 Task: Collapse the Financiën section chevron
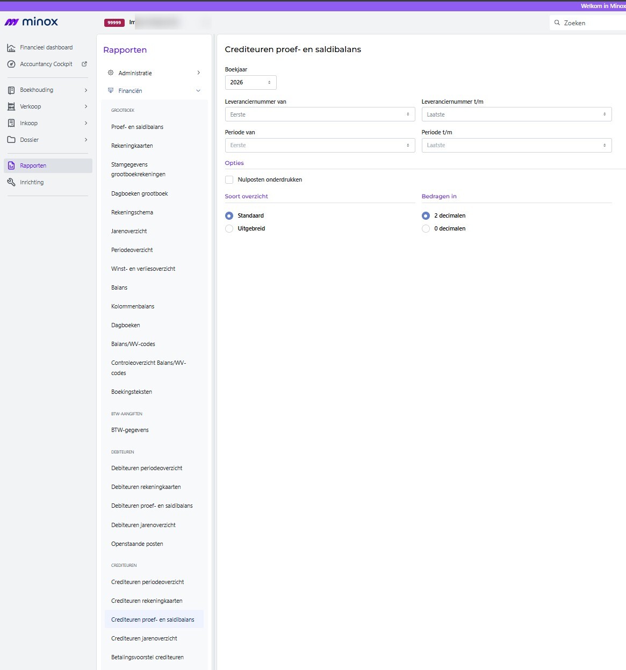coord(198,91)
